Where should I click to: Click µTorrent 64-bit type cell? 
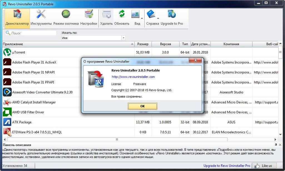point(185,52)
